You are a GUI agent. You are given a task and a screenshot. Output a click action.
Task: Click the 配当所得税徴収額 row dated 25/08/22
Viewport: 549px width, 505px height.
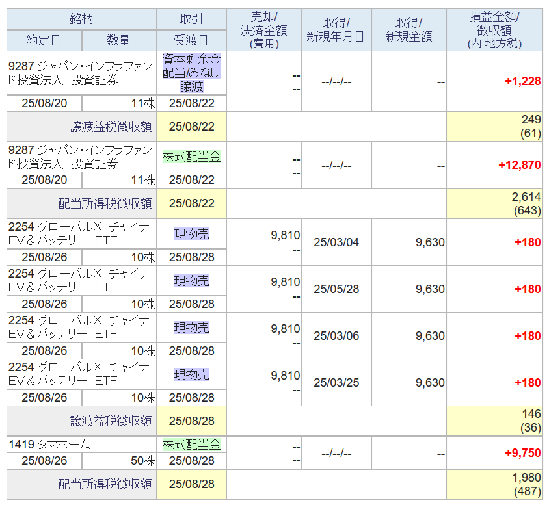tap(274, 203)
